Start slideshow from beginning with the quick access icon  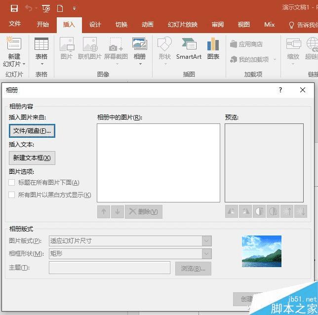(x=46, y=8)
